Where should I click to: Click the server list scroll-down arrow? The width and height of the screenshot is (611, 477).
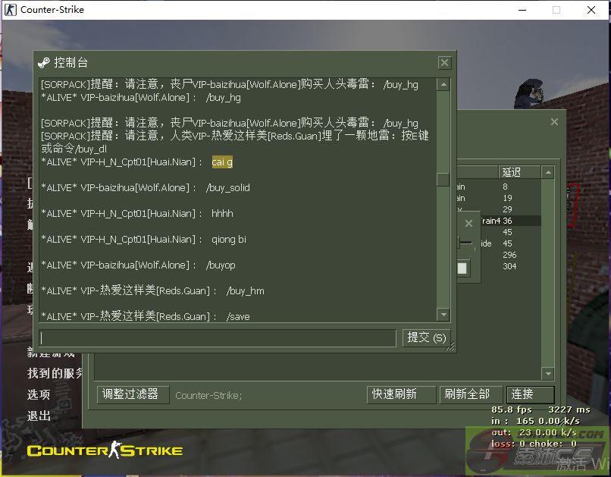(x=548, y=374)
